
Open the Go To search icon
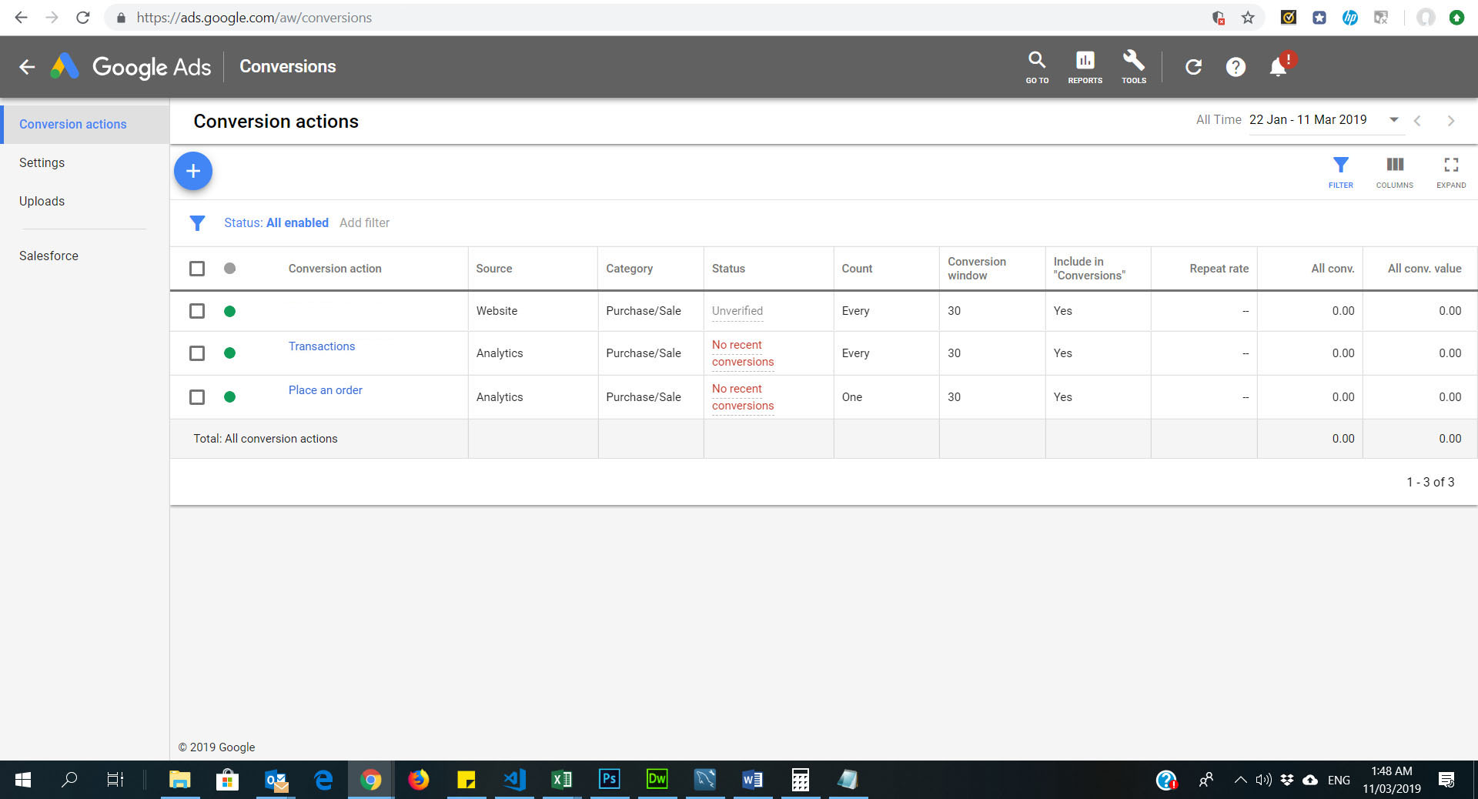1037,66
